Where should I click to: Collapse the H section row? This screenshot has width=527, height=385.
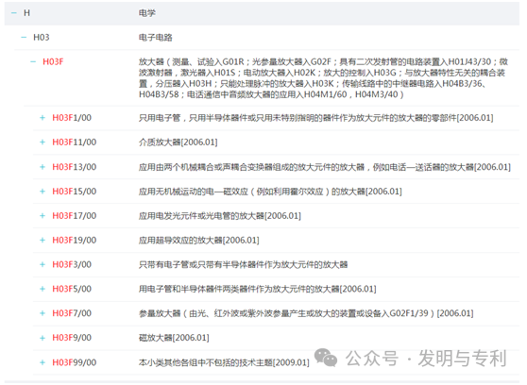tap(14, 13)
